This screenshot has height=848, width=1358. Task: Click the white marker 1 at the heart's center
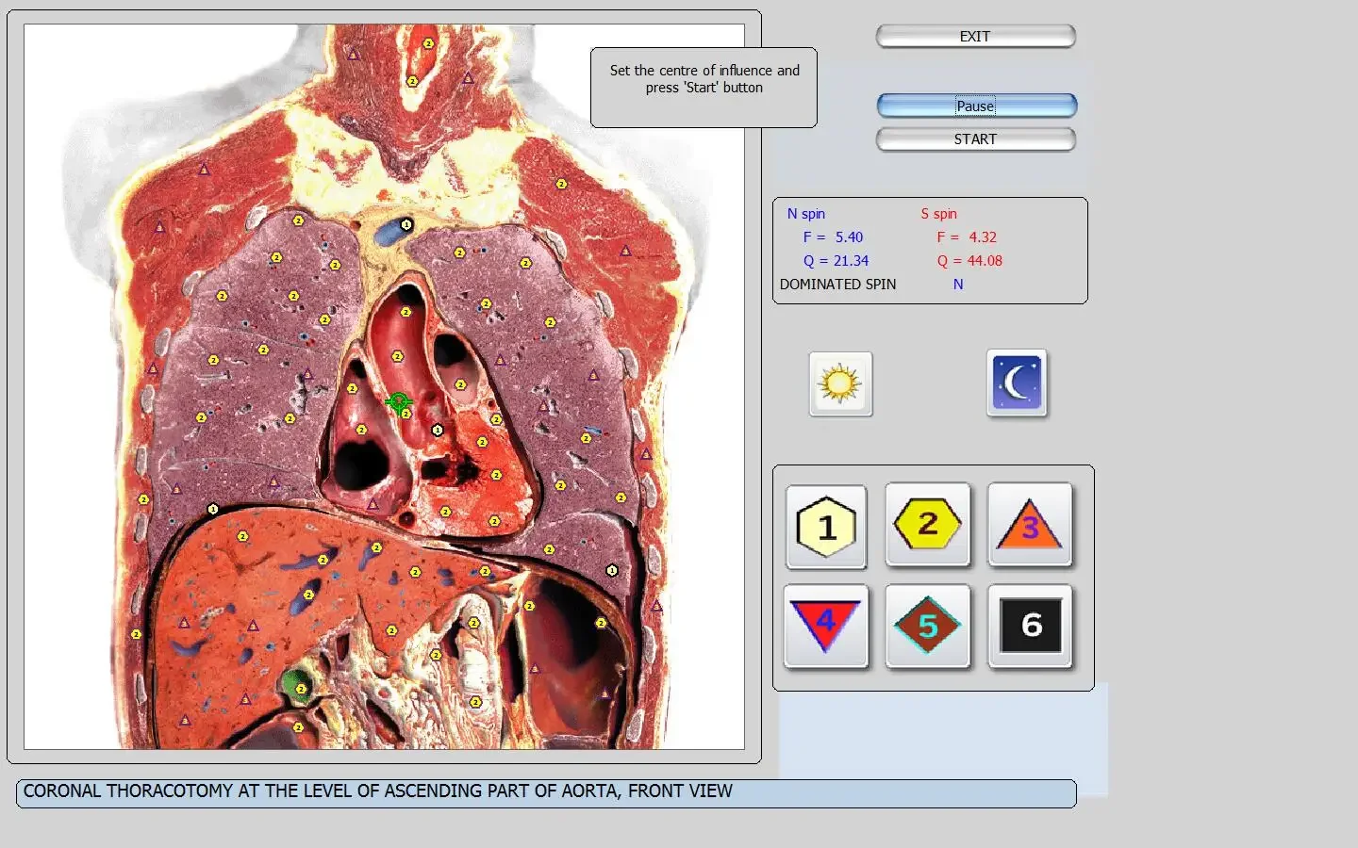pyautogui.click(x=438, y=431)
